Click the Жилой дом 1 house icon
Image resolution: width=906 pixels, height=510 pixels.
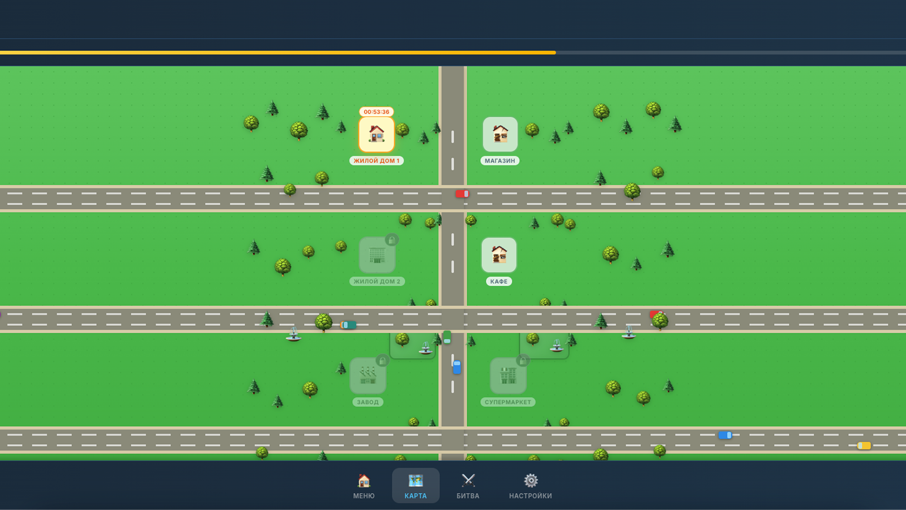(376, 134)
